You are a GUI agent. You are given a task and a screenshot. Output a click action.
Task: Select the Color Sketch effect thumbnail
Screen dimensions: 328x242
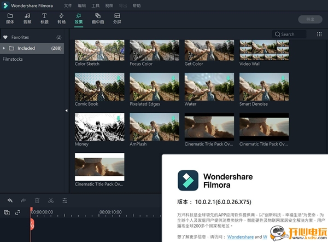pyautogui.click(x=99, y=50)
